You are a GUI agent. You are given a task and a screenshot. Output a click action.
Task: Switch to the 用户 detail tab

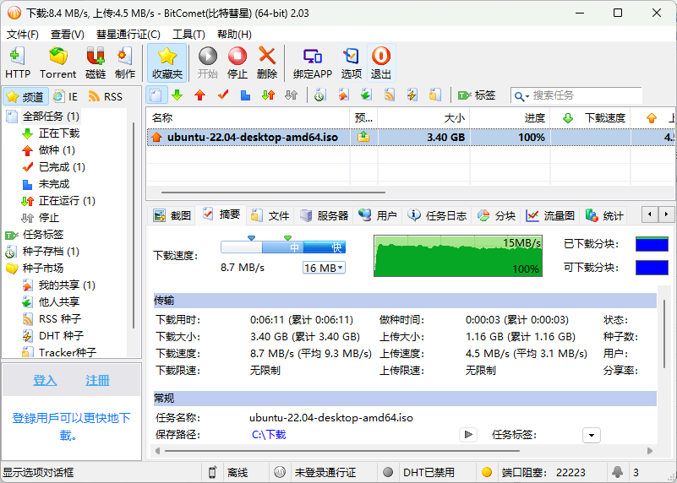coord(378,215)
